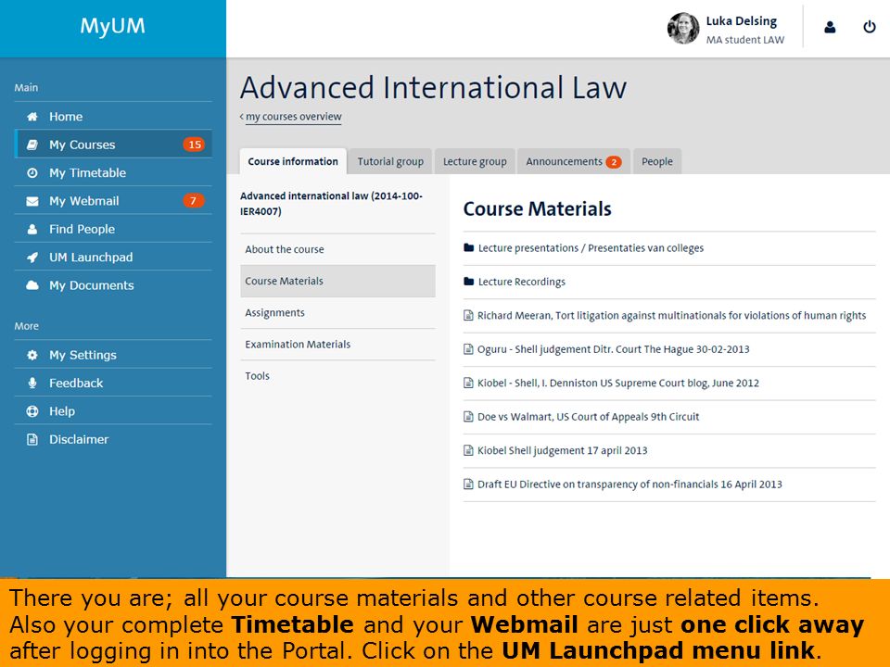
Task: Click Advanced international law (2014-100-IER4007) heading
Action: (x=332, y=204)
